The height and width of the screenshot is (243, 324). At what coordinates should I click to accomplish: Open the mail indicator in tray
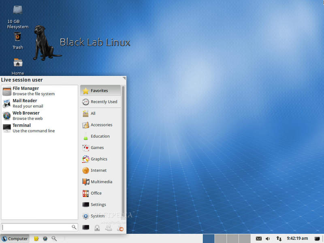(259, 239)
